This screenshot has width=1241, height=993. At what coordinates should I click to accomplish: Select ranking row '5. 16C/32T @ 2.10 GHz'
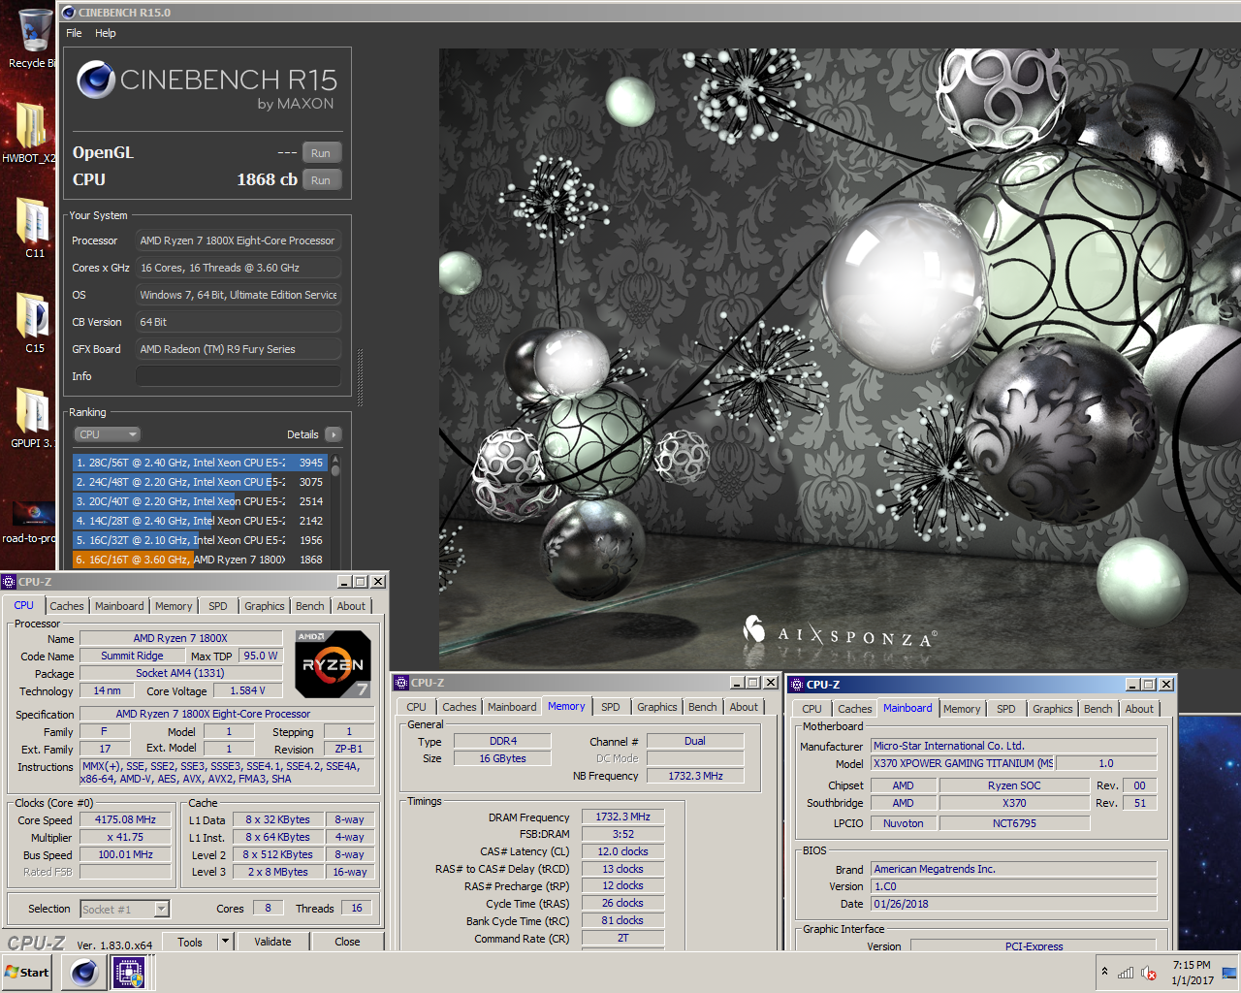point(200,540)
